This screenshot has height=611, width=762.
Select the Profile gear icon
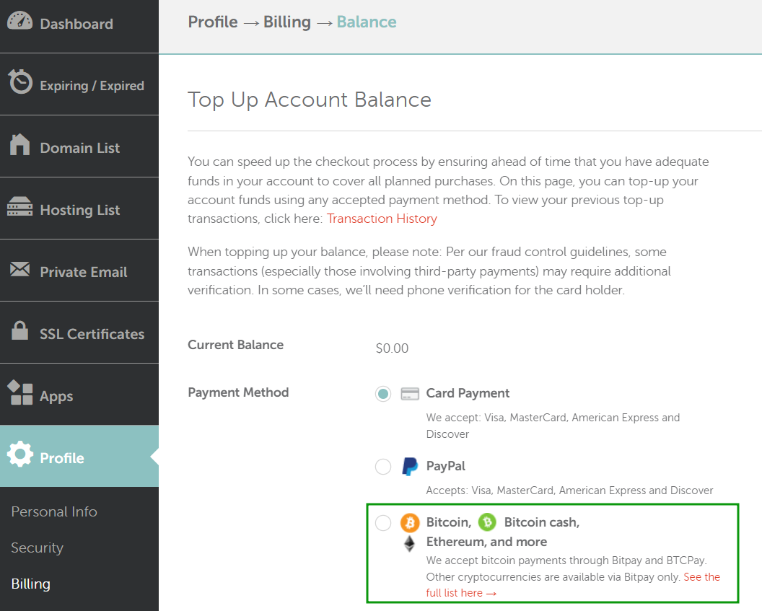20,456
